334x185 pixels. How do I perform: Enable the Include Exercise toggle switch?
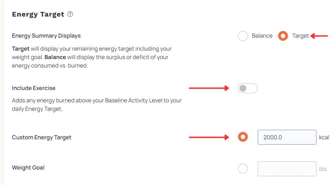click(248, 88)
